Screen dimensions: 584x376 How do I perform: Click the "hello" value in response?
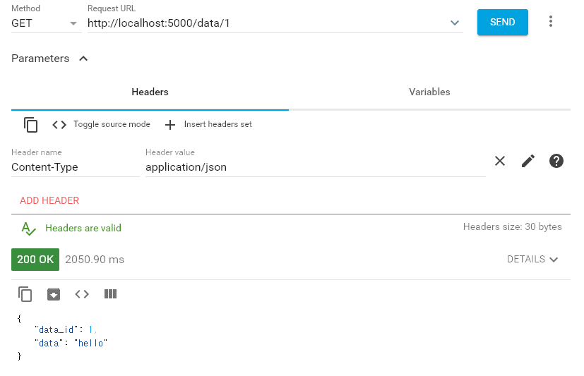(90, 343)
